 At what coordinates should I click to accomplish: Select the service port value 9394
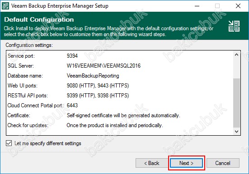(72, 56)
